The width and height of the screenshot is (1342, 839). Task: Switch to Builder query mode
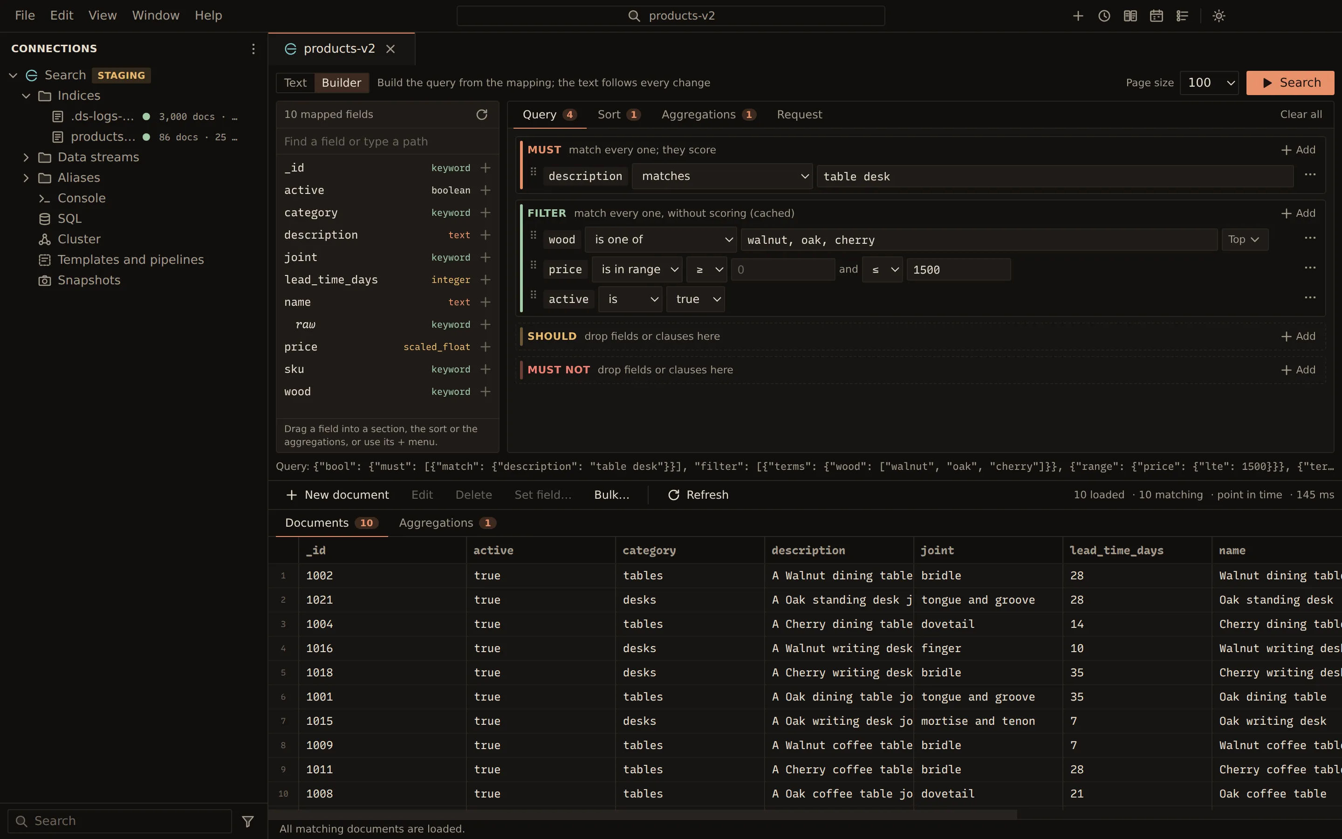341,83
